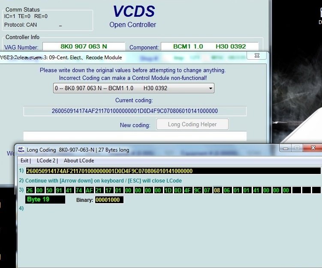The image size is (322, 268).
Task: Click the Continue with Arrow down instruction text
Action: coord(103,180)
